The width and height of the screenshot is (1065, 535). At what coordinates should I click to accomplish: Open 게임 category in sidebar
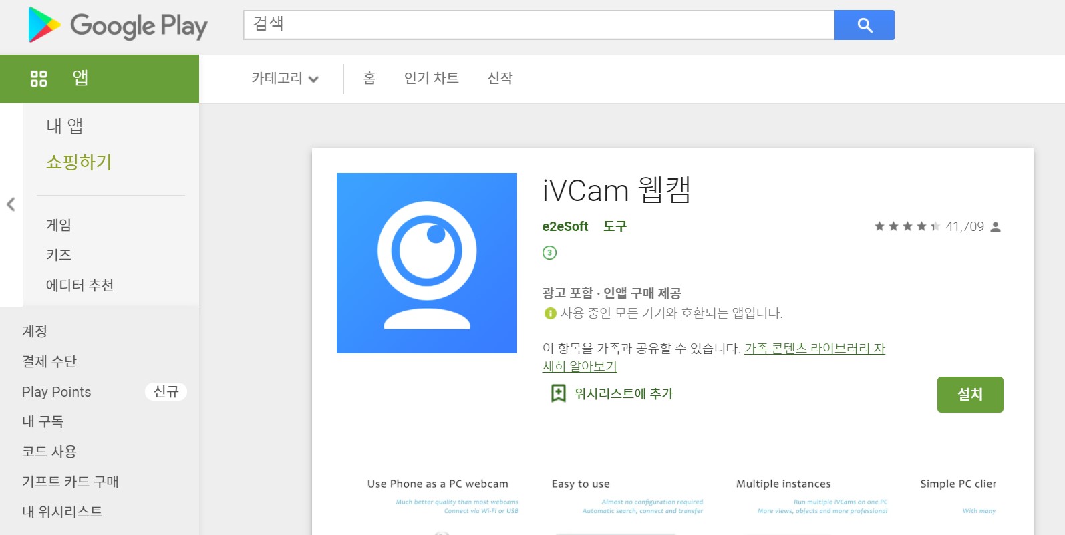(59, 225)
